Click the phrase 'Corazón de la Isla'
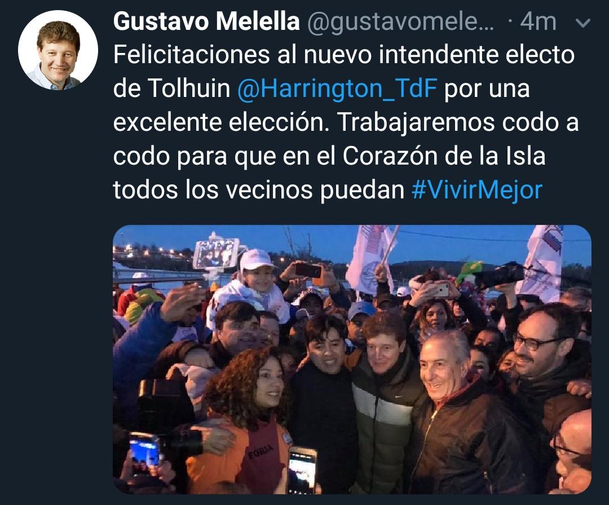Image resolution: width=609 pixels, height=505 pixels. point(444,156)
